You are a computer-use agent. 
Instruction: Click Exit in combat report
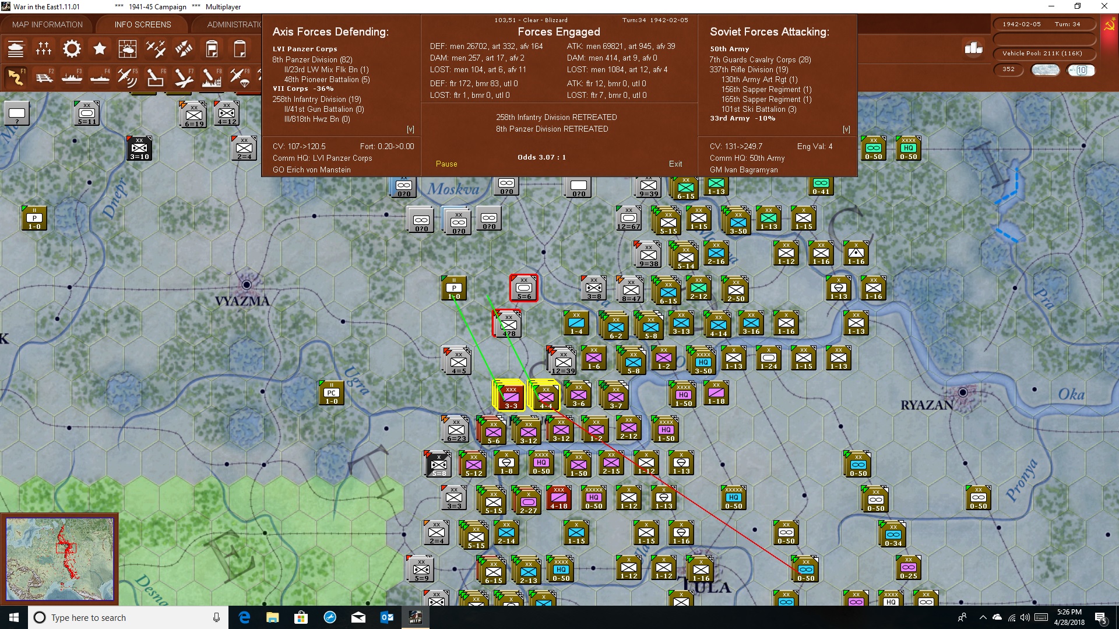point(675,164)
